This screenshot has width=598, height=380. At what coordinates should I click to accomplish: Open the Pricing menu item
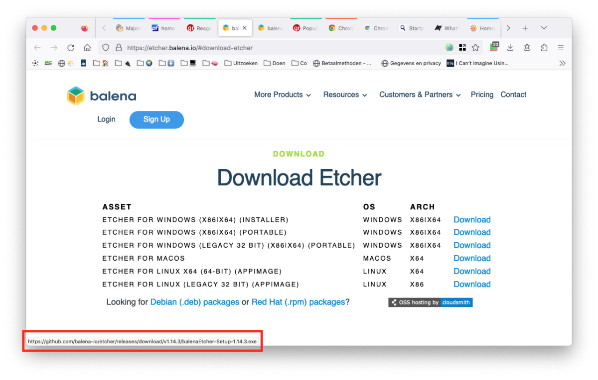tap(482, 95)
